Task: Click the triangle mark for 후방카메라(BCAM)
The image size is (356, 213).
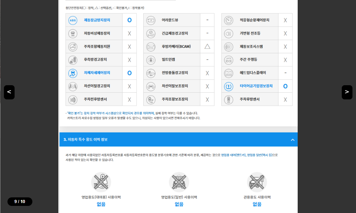Action: point(207,47)
